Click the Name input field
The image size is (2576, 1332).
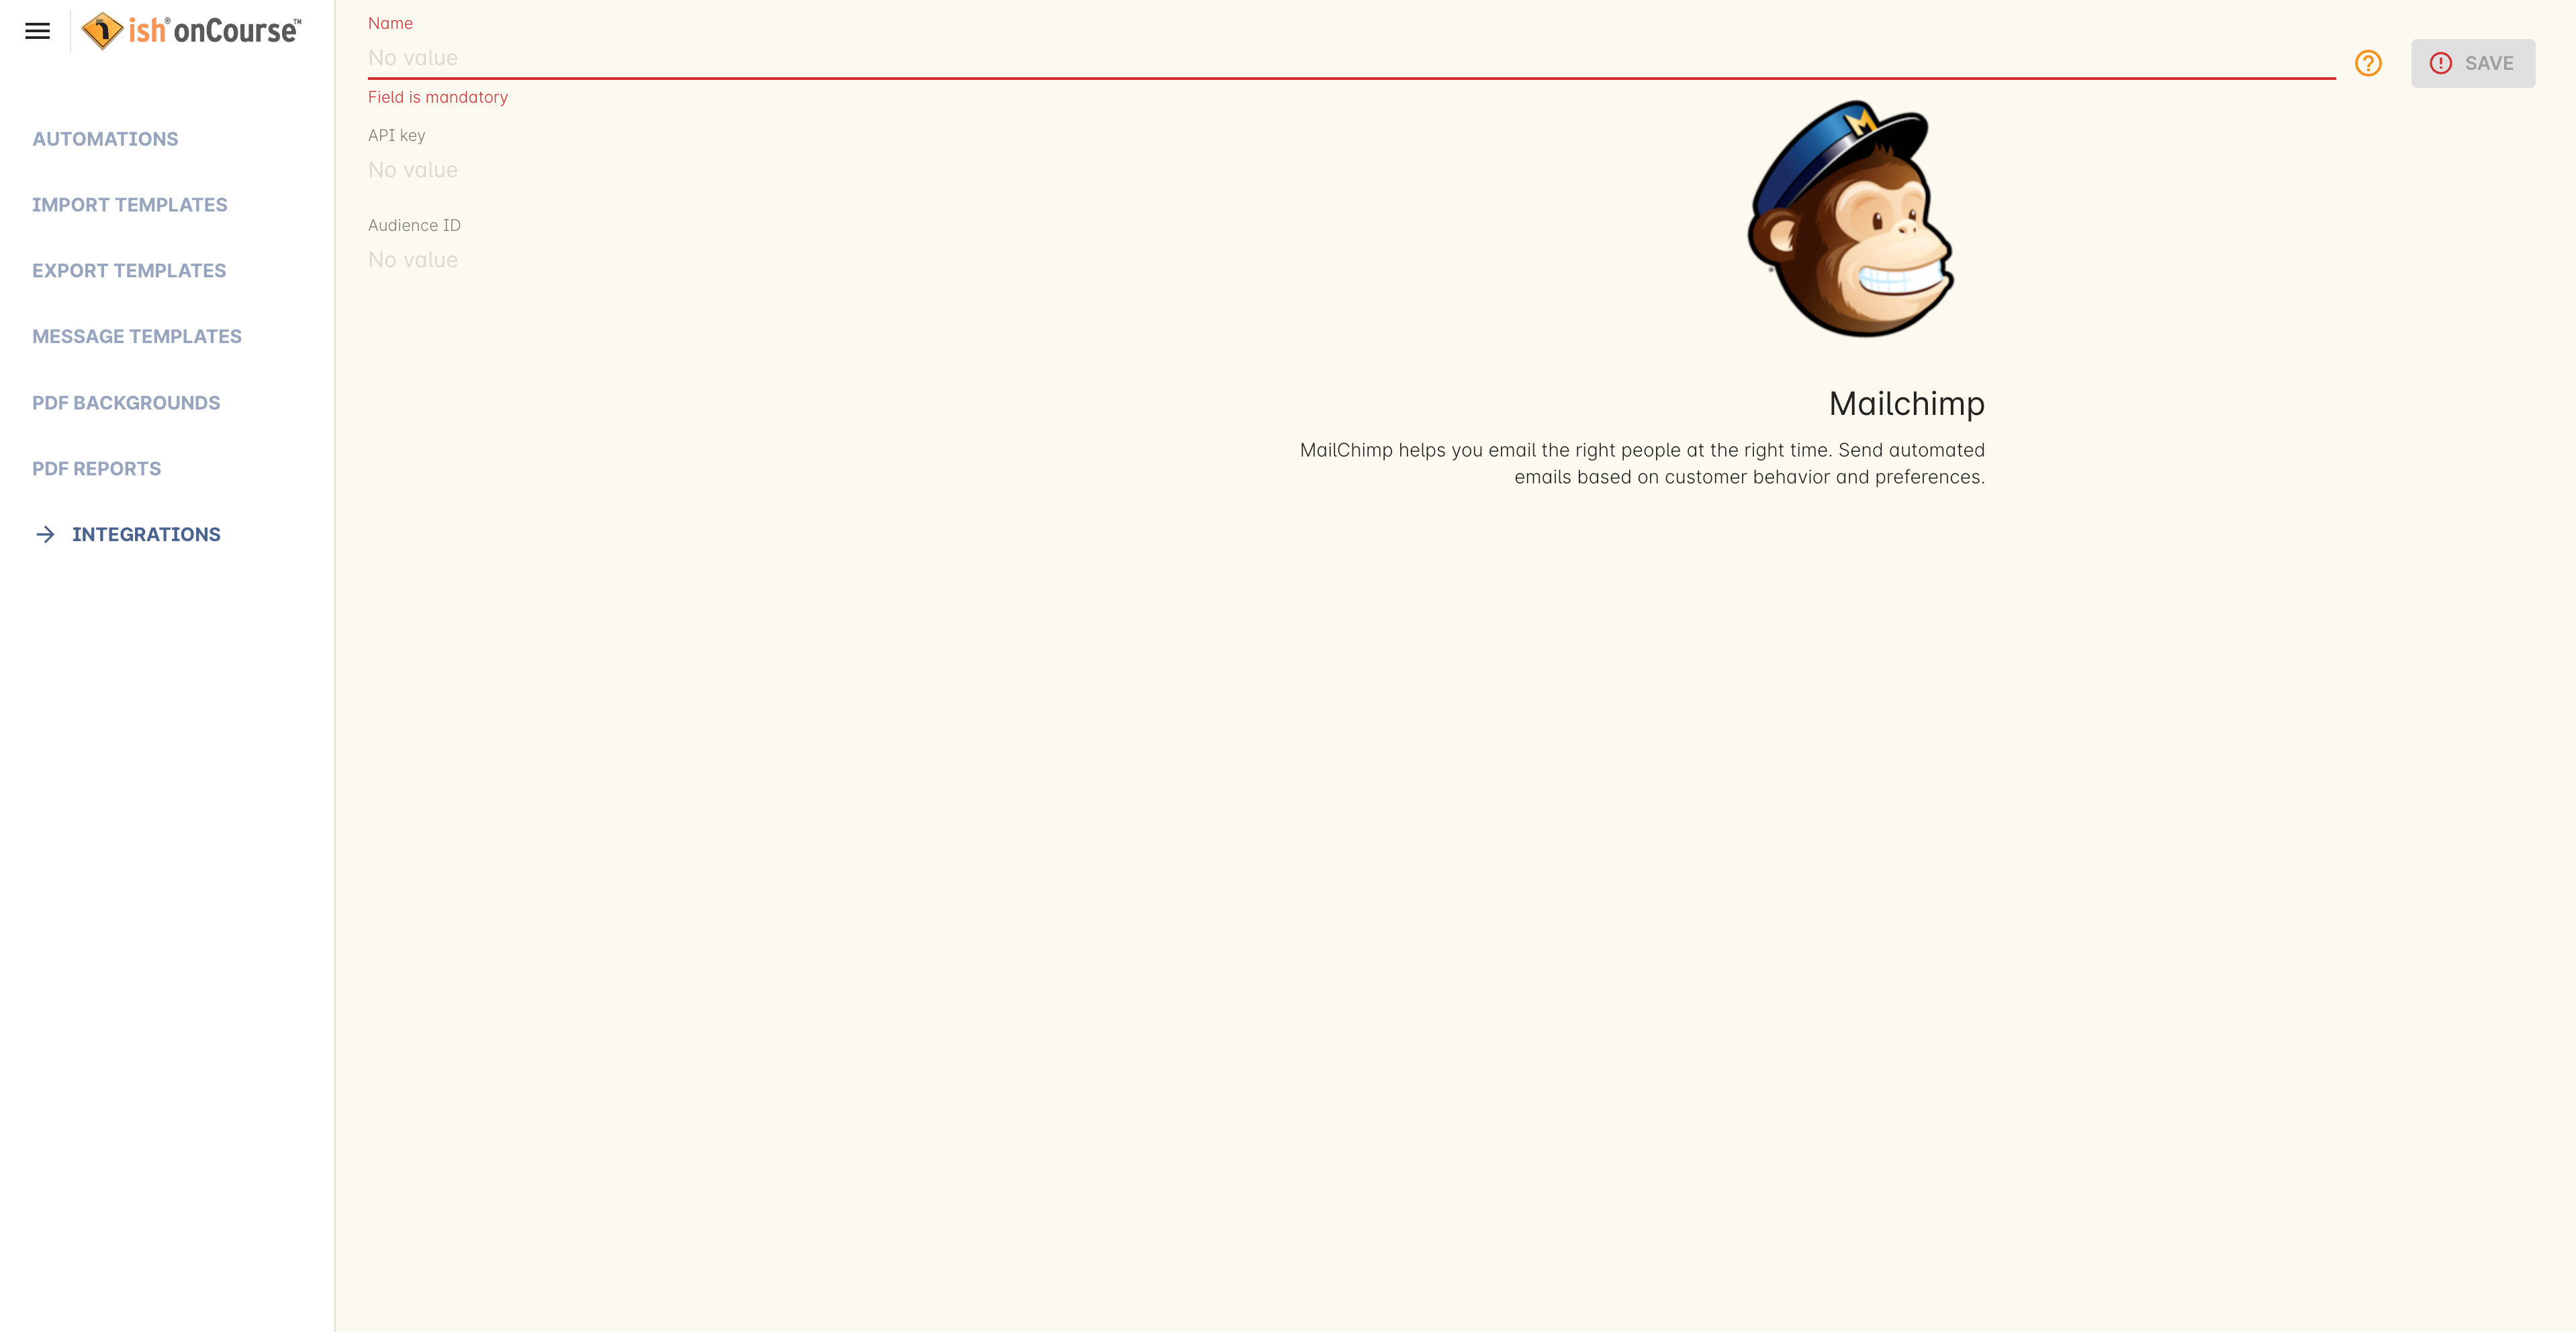tap(1351, 56)
